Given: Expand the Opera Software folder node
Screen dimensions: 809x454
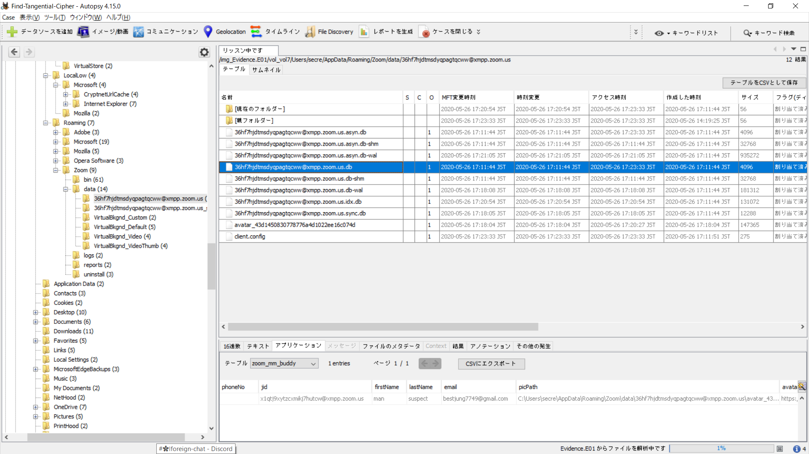Looking at the screenshot, I should click(56, 161).
